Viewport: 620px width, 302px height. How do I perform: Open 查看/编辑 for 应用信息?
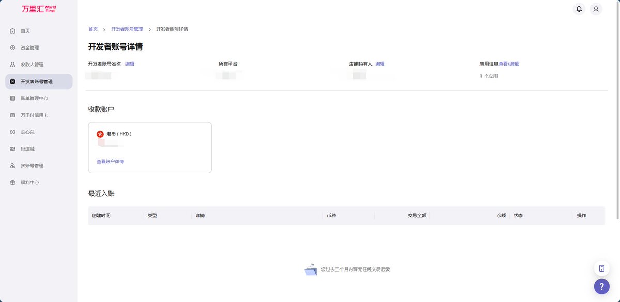[508, 64]
